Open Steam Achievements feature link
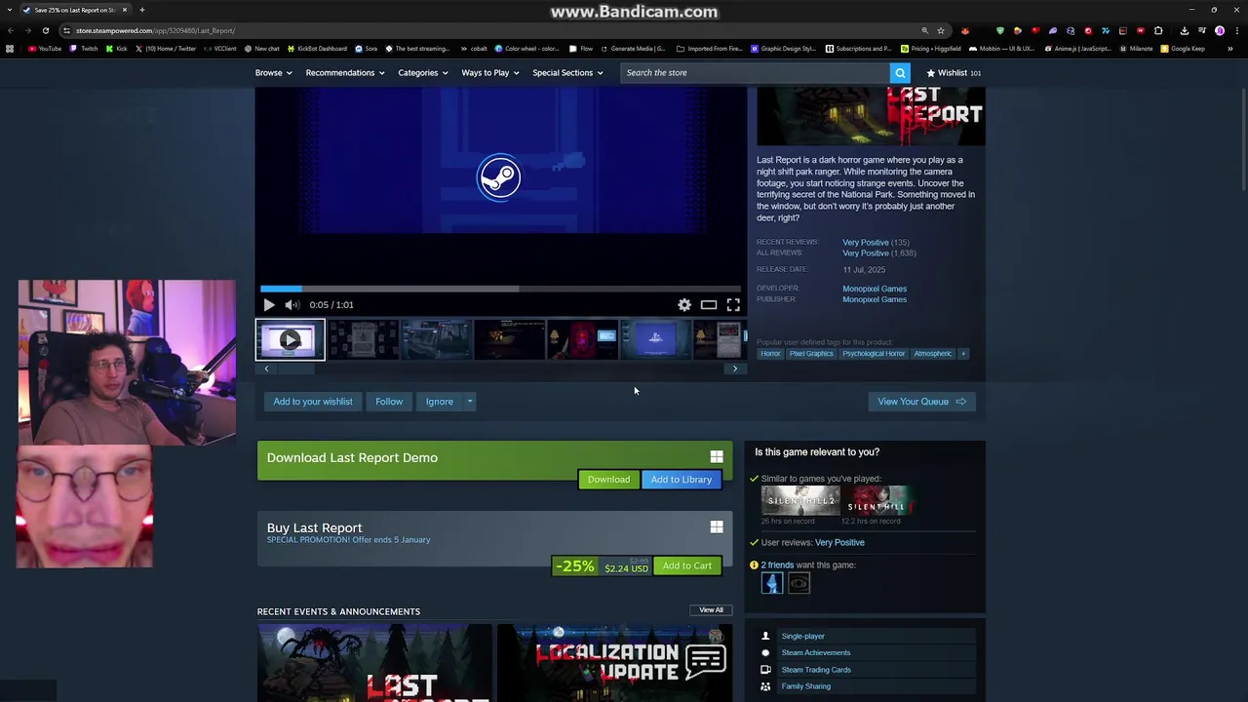This screenshot has width=1248, height=702. (x=816, y=653)
